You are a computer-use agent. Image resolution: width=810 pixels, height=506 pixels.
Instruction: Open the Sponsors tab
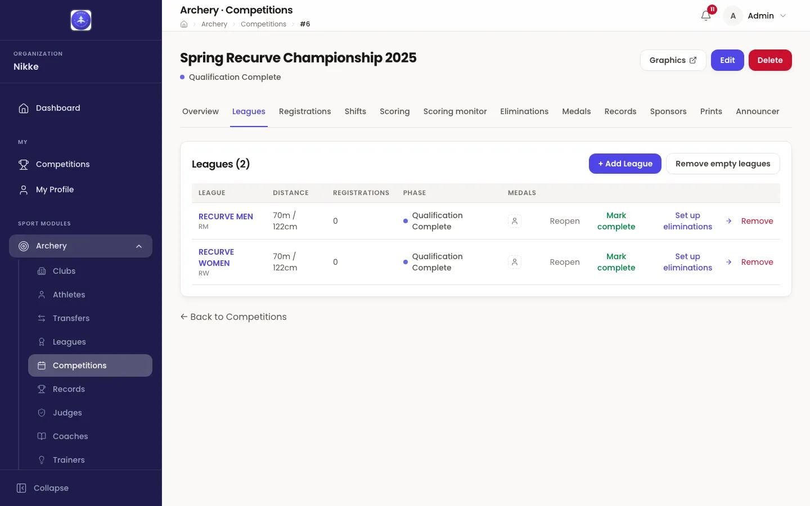coord(668,111)
